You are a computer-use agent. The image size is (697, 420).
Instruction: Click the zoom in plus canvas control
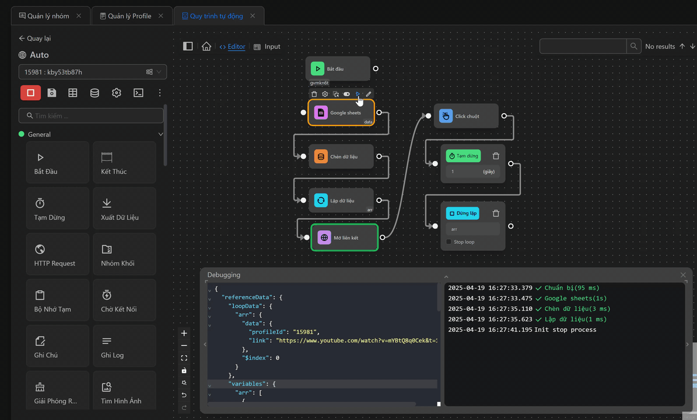pyautogui.click(x=184, y=334)
